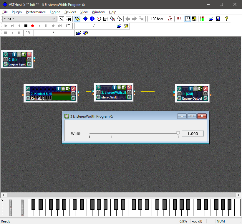Click the red record button in transport bar
This screenshot has height=224, width=242.
pyautogui.click(x=32, y=26)
